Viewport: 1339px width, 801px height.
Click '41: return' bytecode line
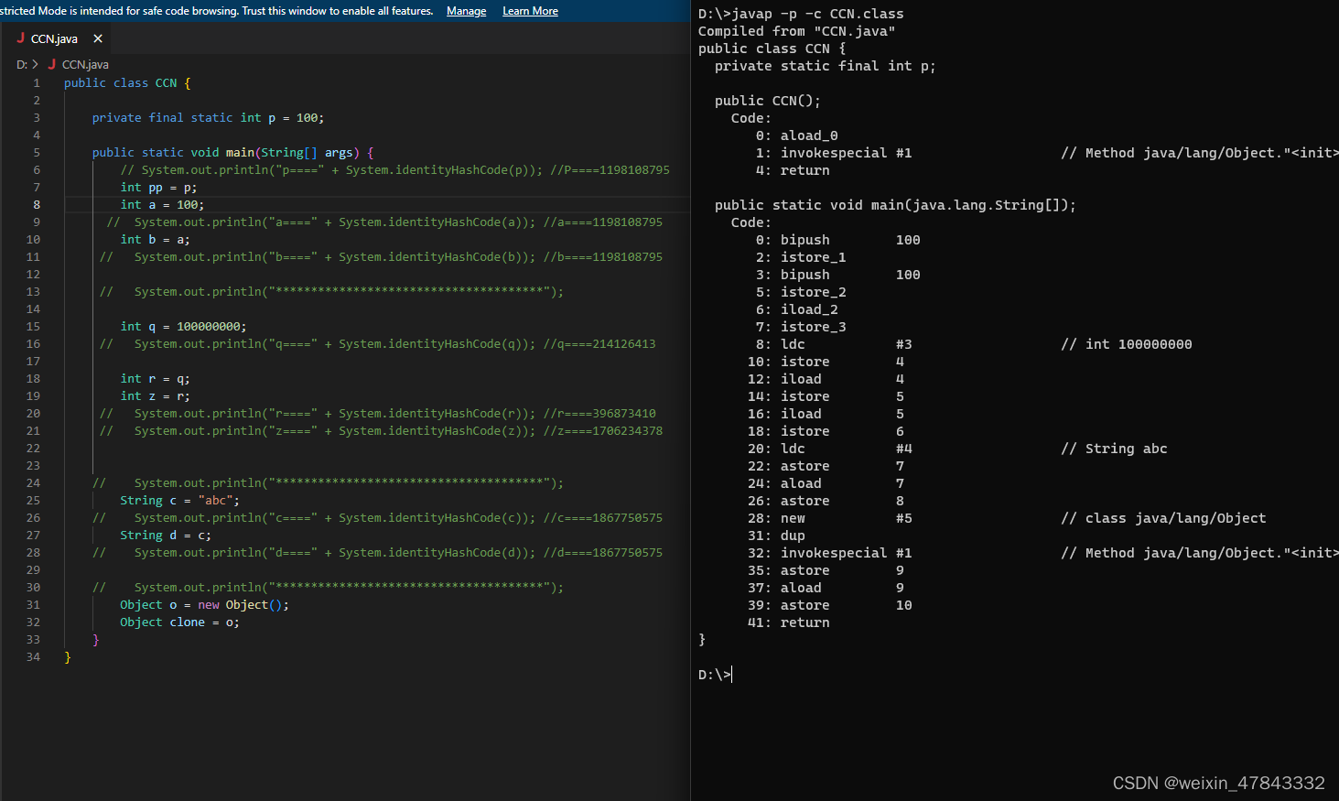pyautogui.click(x=788, y=622)
